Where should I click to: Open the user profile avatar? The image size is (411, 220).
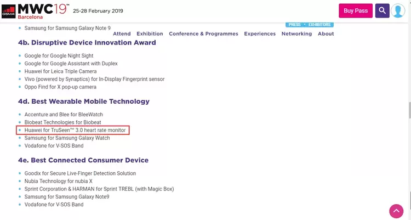click(x=398, y=11)
